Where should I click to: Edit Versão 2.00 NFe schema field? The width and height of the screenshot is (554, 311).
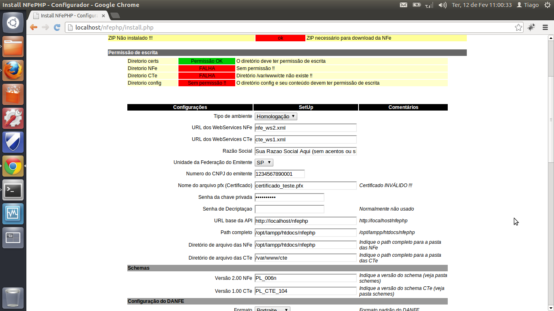pos(305,278)
